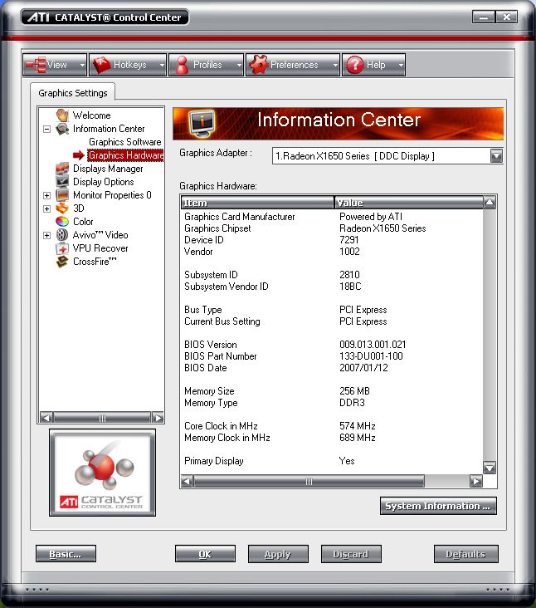Expand the Avivo Video tree node
This screenshot has width=536, height=608.
click(46, 235)
